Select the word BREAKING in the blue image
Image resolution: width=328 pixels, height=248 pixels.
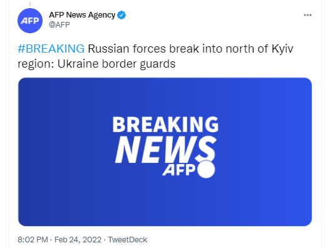coord(165,125)
